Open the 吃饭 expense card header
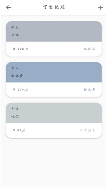Viewport: 106px width, 188px height. (54, 113)
